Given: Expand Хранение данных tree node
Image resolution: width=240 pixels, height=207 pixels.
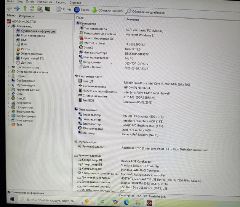Looking at the screenshot, I should 9,89.
